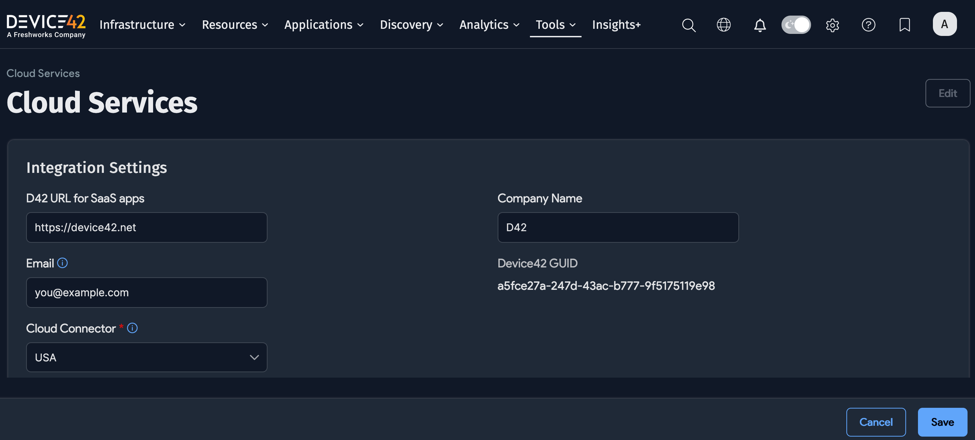Screen dimensions: 975x440
Task: Click the help question mark icon
Action: click(869, 25)
